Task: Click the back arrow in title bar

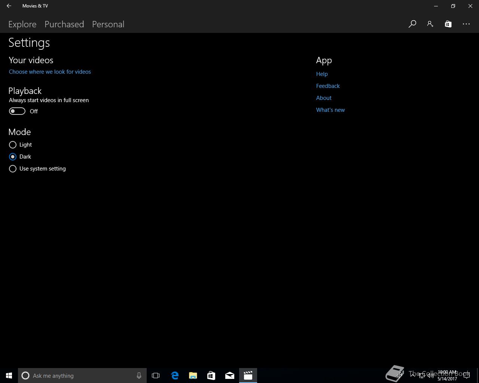Action: [9, 6]
